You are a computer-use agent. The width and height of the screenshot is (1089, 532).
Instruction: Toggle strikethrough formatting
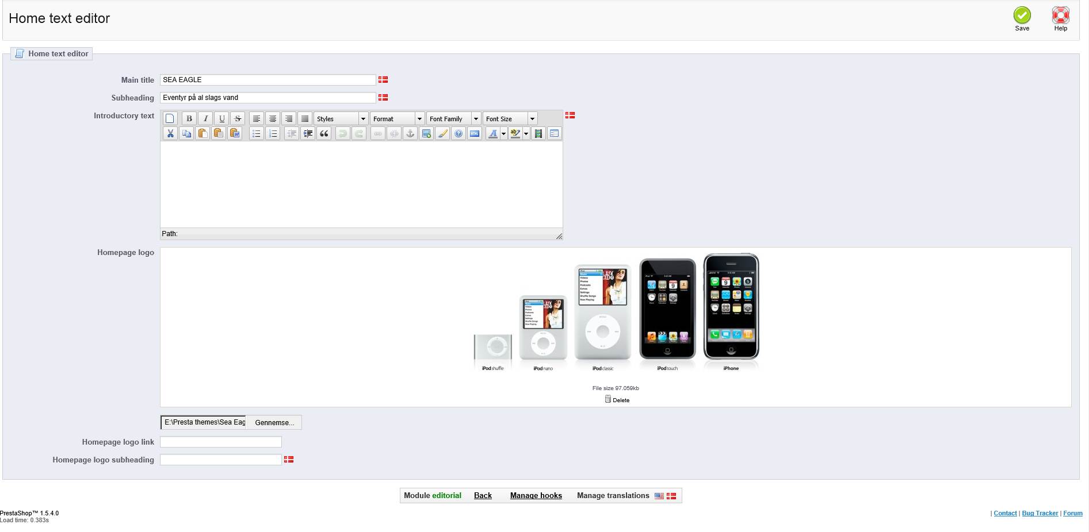pos(238,118)
